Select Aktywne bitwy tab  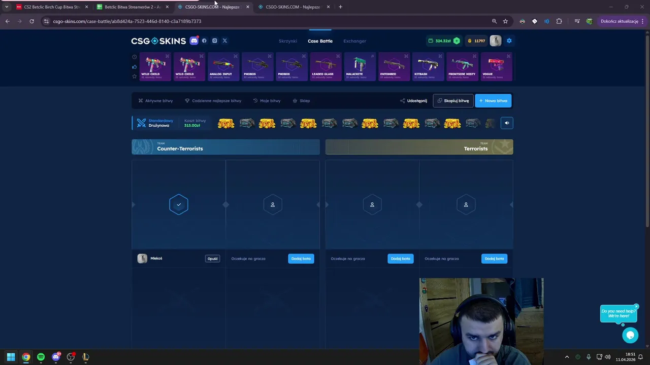coord(155,101)
